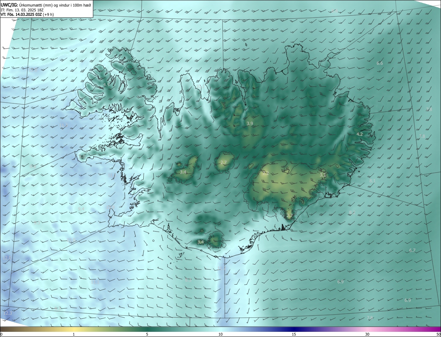The image size is (441, 337).
Task: Click the 11.0 value label over the sea
Action: (71, 240)
